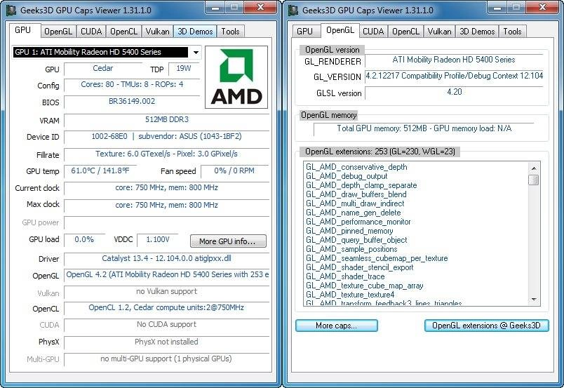Close the left GPU Caps Viewer window
The image size is (564, 388).
click(x=261, y=8)
